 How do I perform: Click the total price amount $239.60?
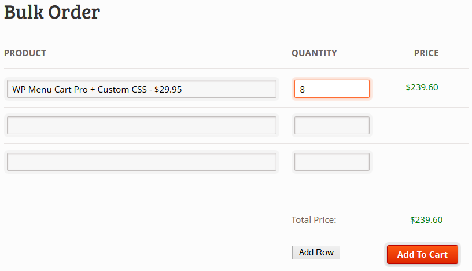click(x=426, y=220)
